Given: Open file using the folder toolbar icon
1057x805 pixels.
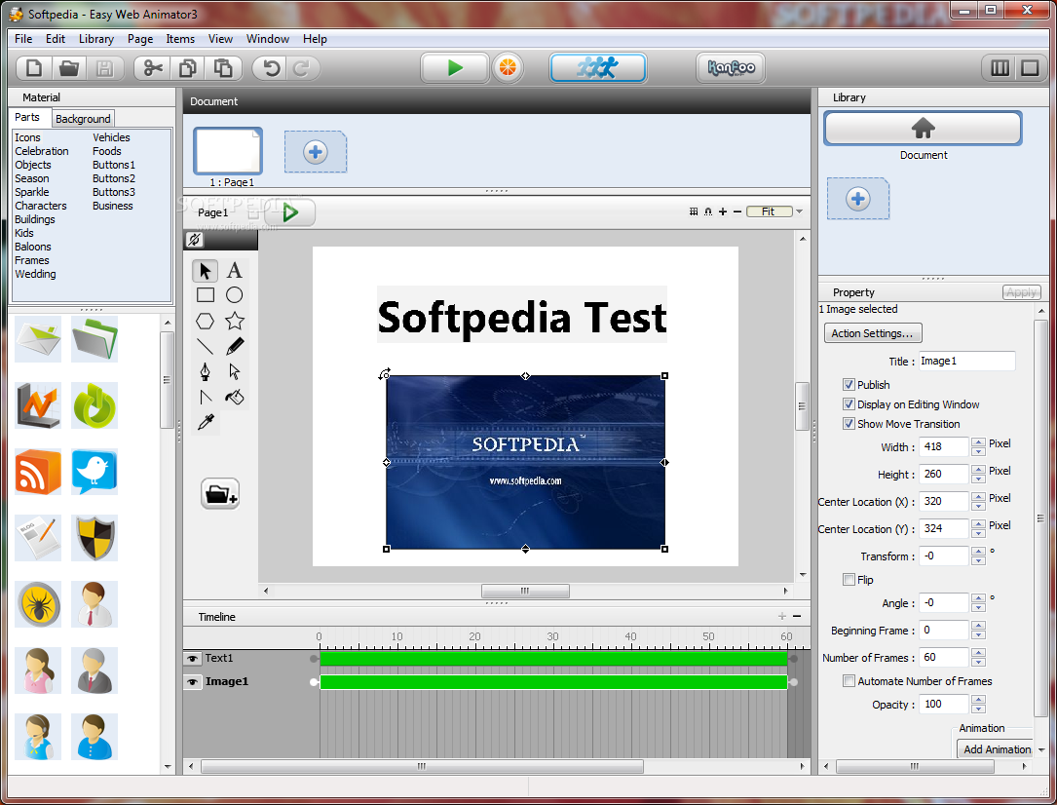Looking at the screenshot, I should [69, 68].
